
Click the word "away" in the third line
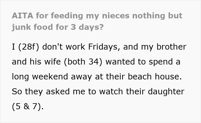coord(81,77)
